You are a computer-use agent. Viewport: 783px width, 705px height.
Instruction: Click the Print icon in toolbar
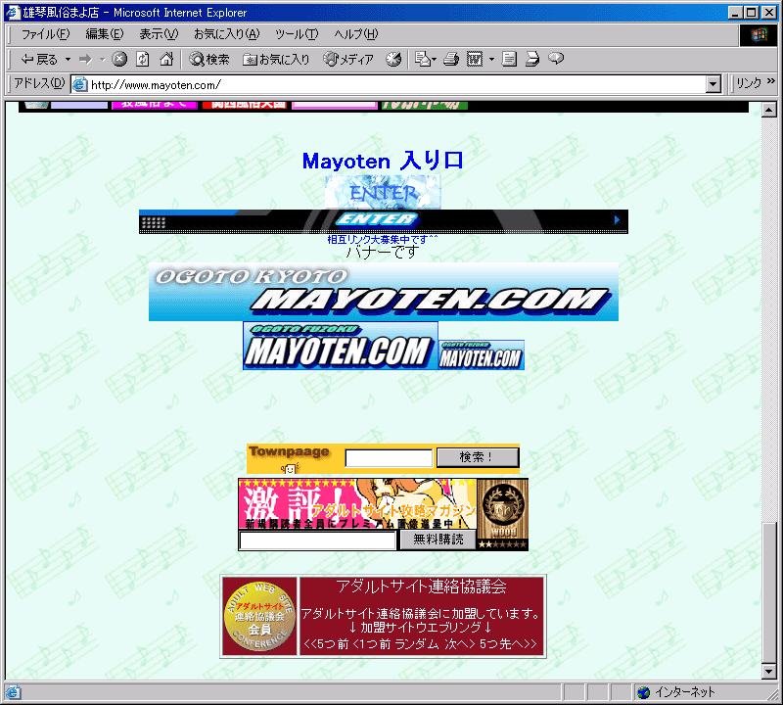point(451,60)
